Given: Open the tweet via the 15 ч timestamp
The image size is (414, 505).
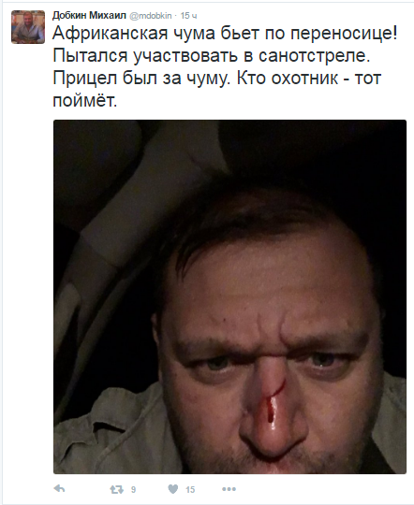Looking at the screenshot, I should [x=188, y=16].
